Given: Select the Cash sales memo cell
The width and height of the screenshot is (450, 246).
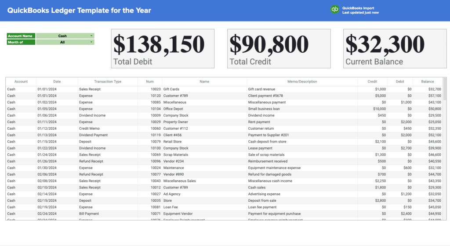Looking at the screenshot, I should 302,188.
